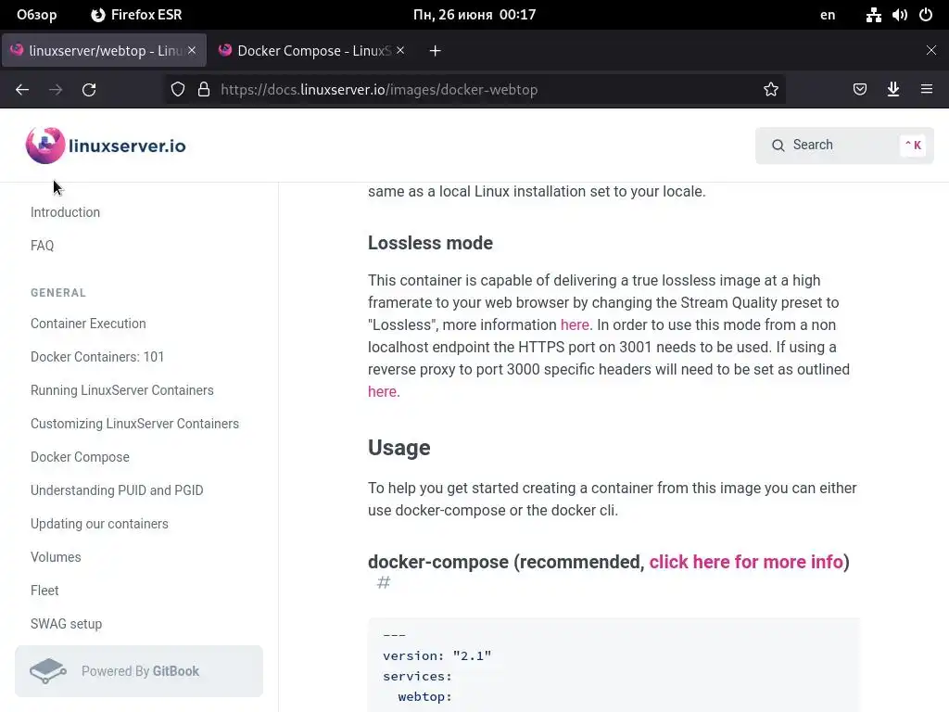Screen dimensions: 949x712
Task: Open the en keyboard layout menu
Action: pos(828,15)
